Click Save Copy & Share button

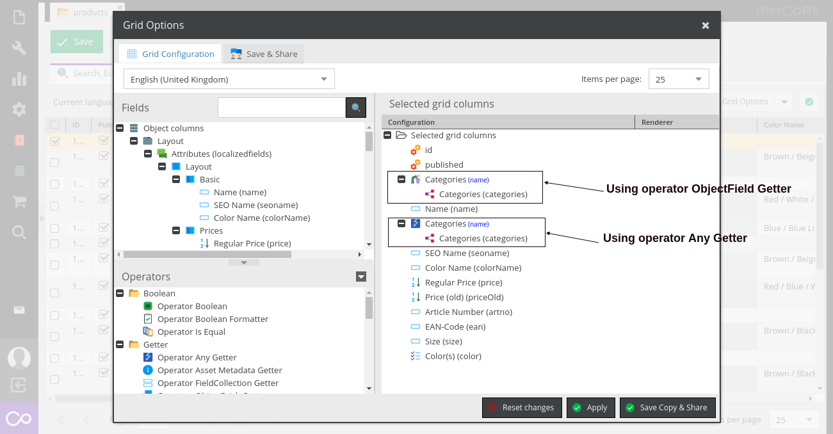pyautogui.click(x=667, y=408)
